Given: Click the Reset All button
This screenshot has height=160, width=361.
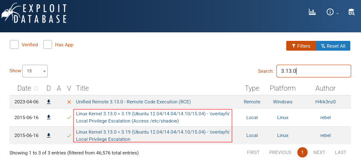Looking at the screenshot, I should (333, 46).
